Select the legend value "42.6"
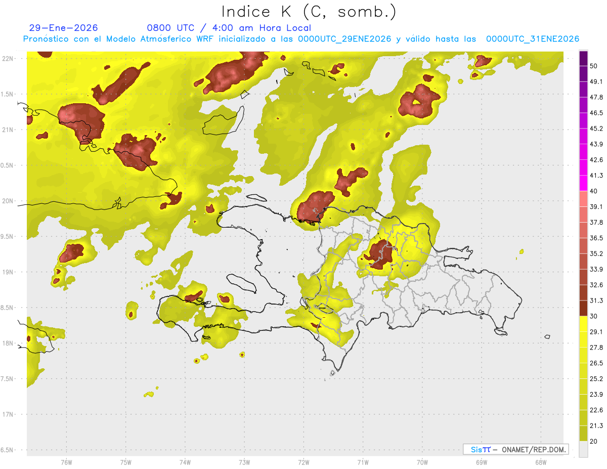This screenshot has width=607, height=469. click(597, 160)
